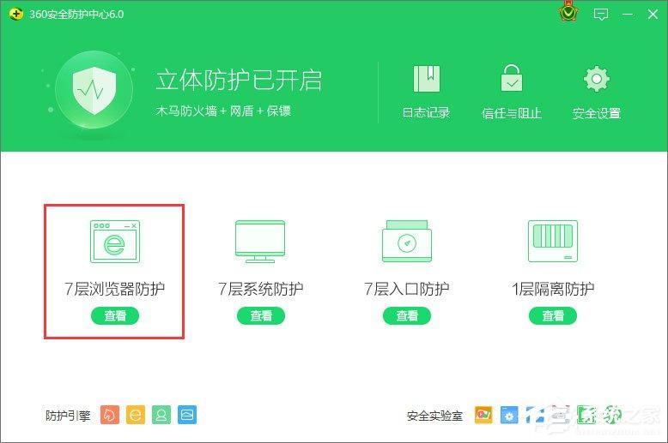This screenshot has height=443, width=668.
Task: View 7层入口防护 details with 查看
Action: (x=407, y=316)
